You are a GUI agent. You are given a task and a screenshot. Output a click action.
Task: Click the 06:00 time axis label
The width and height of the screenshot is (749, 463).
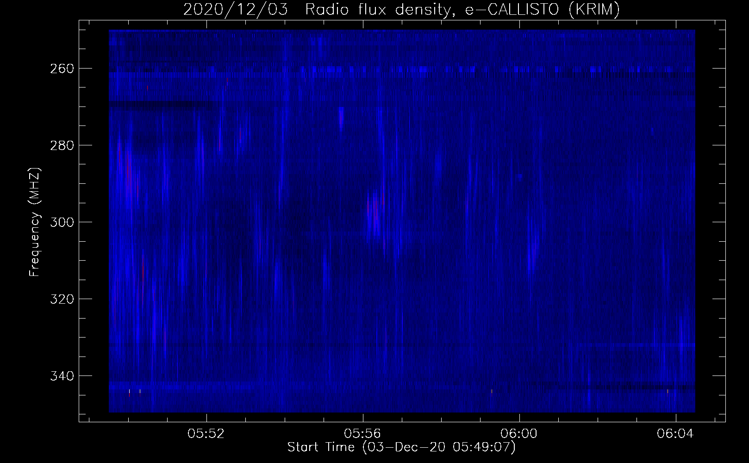pyautogui.click(x=519, y=433)
